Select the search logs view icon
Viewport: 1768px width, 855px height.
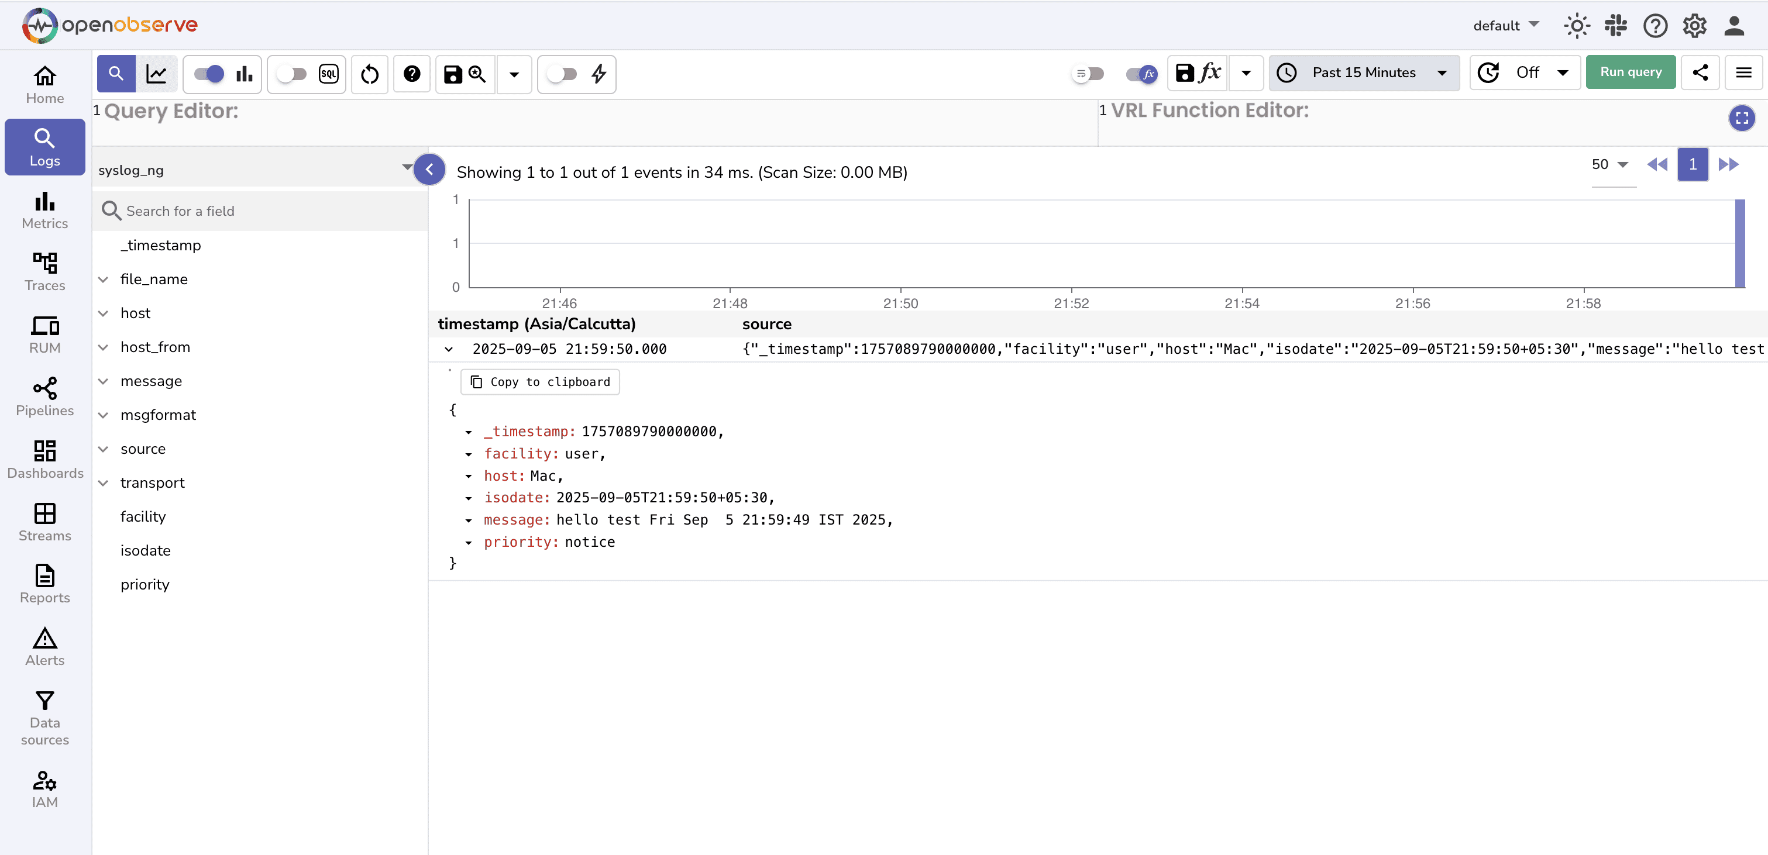click(x=116, y=74)
